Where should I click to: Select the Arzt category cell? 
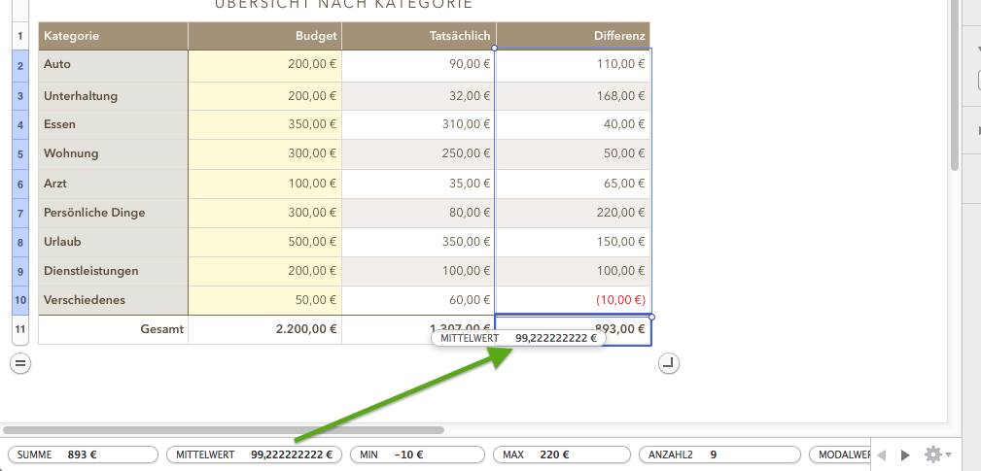(113, 185)
